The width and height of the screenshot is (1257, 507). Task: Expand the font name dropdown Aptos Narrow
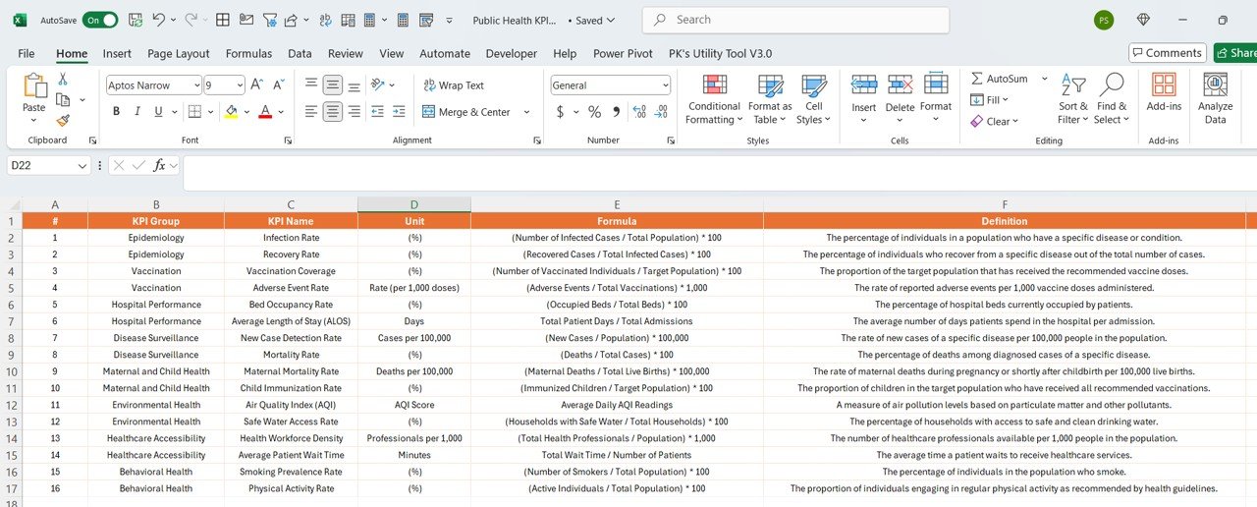196,85
